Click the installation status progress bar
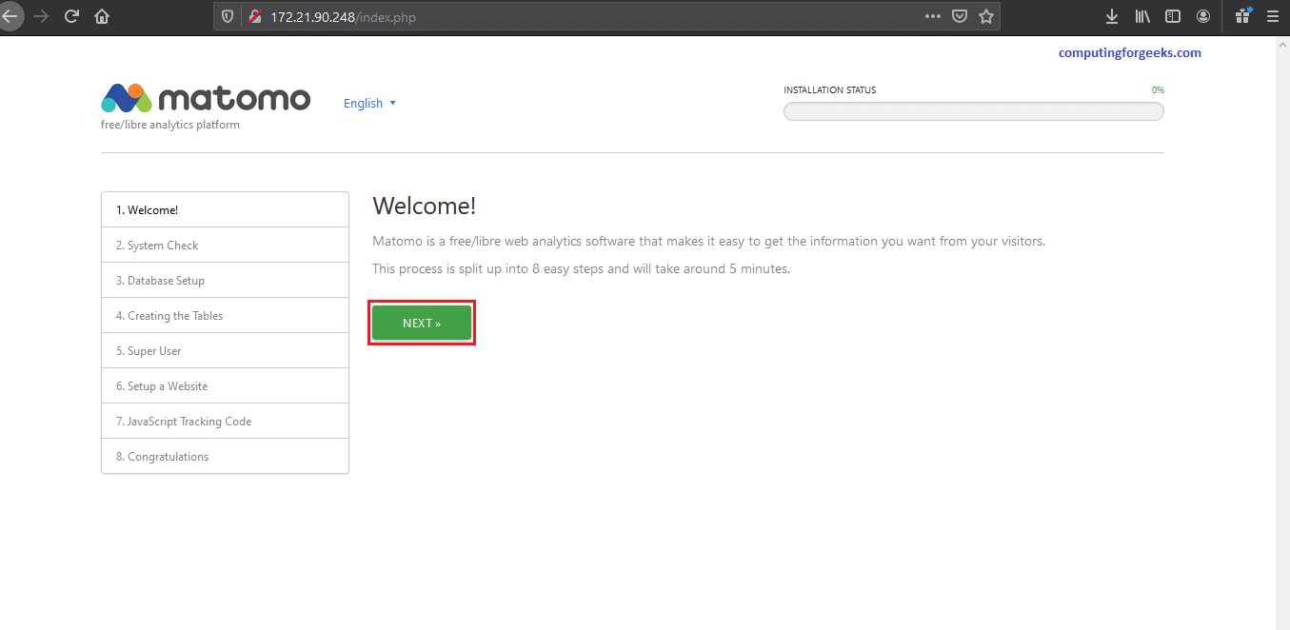The height and width of the screenshot is (630, 1290). (973, 111)
